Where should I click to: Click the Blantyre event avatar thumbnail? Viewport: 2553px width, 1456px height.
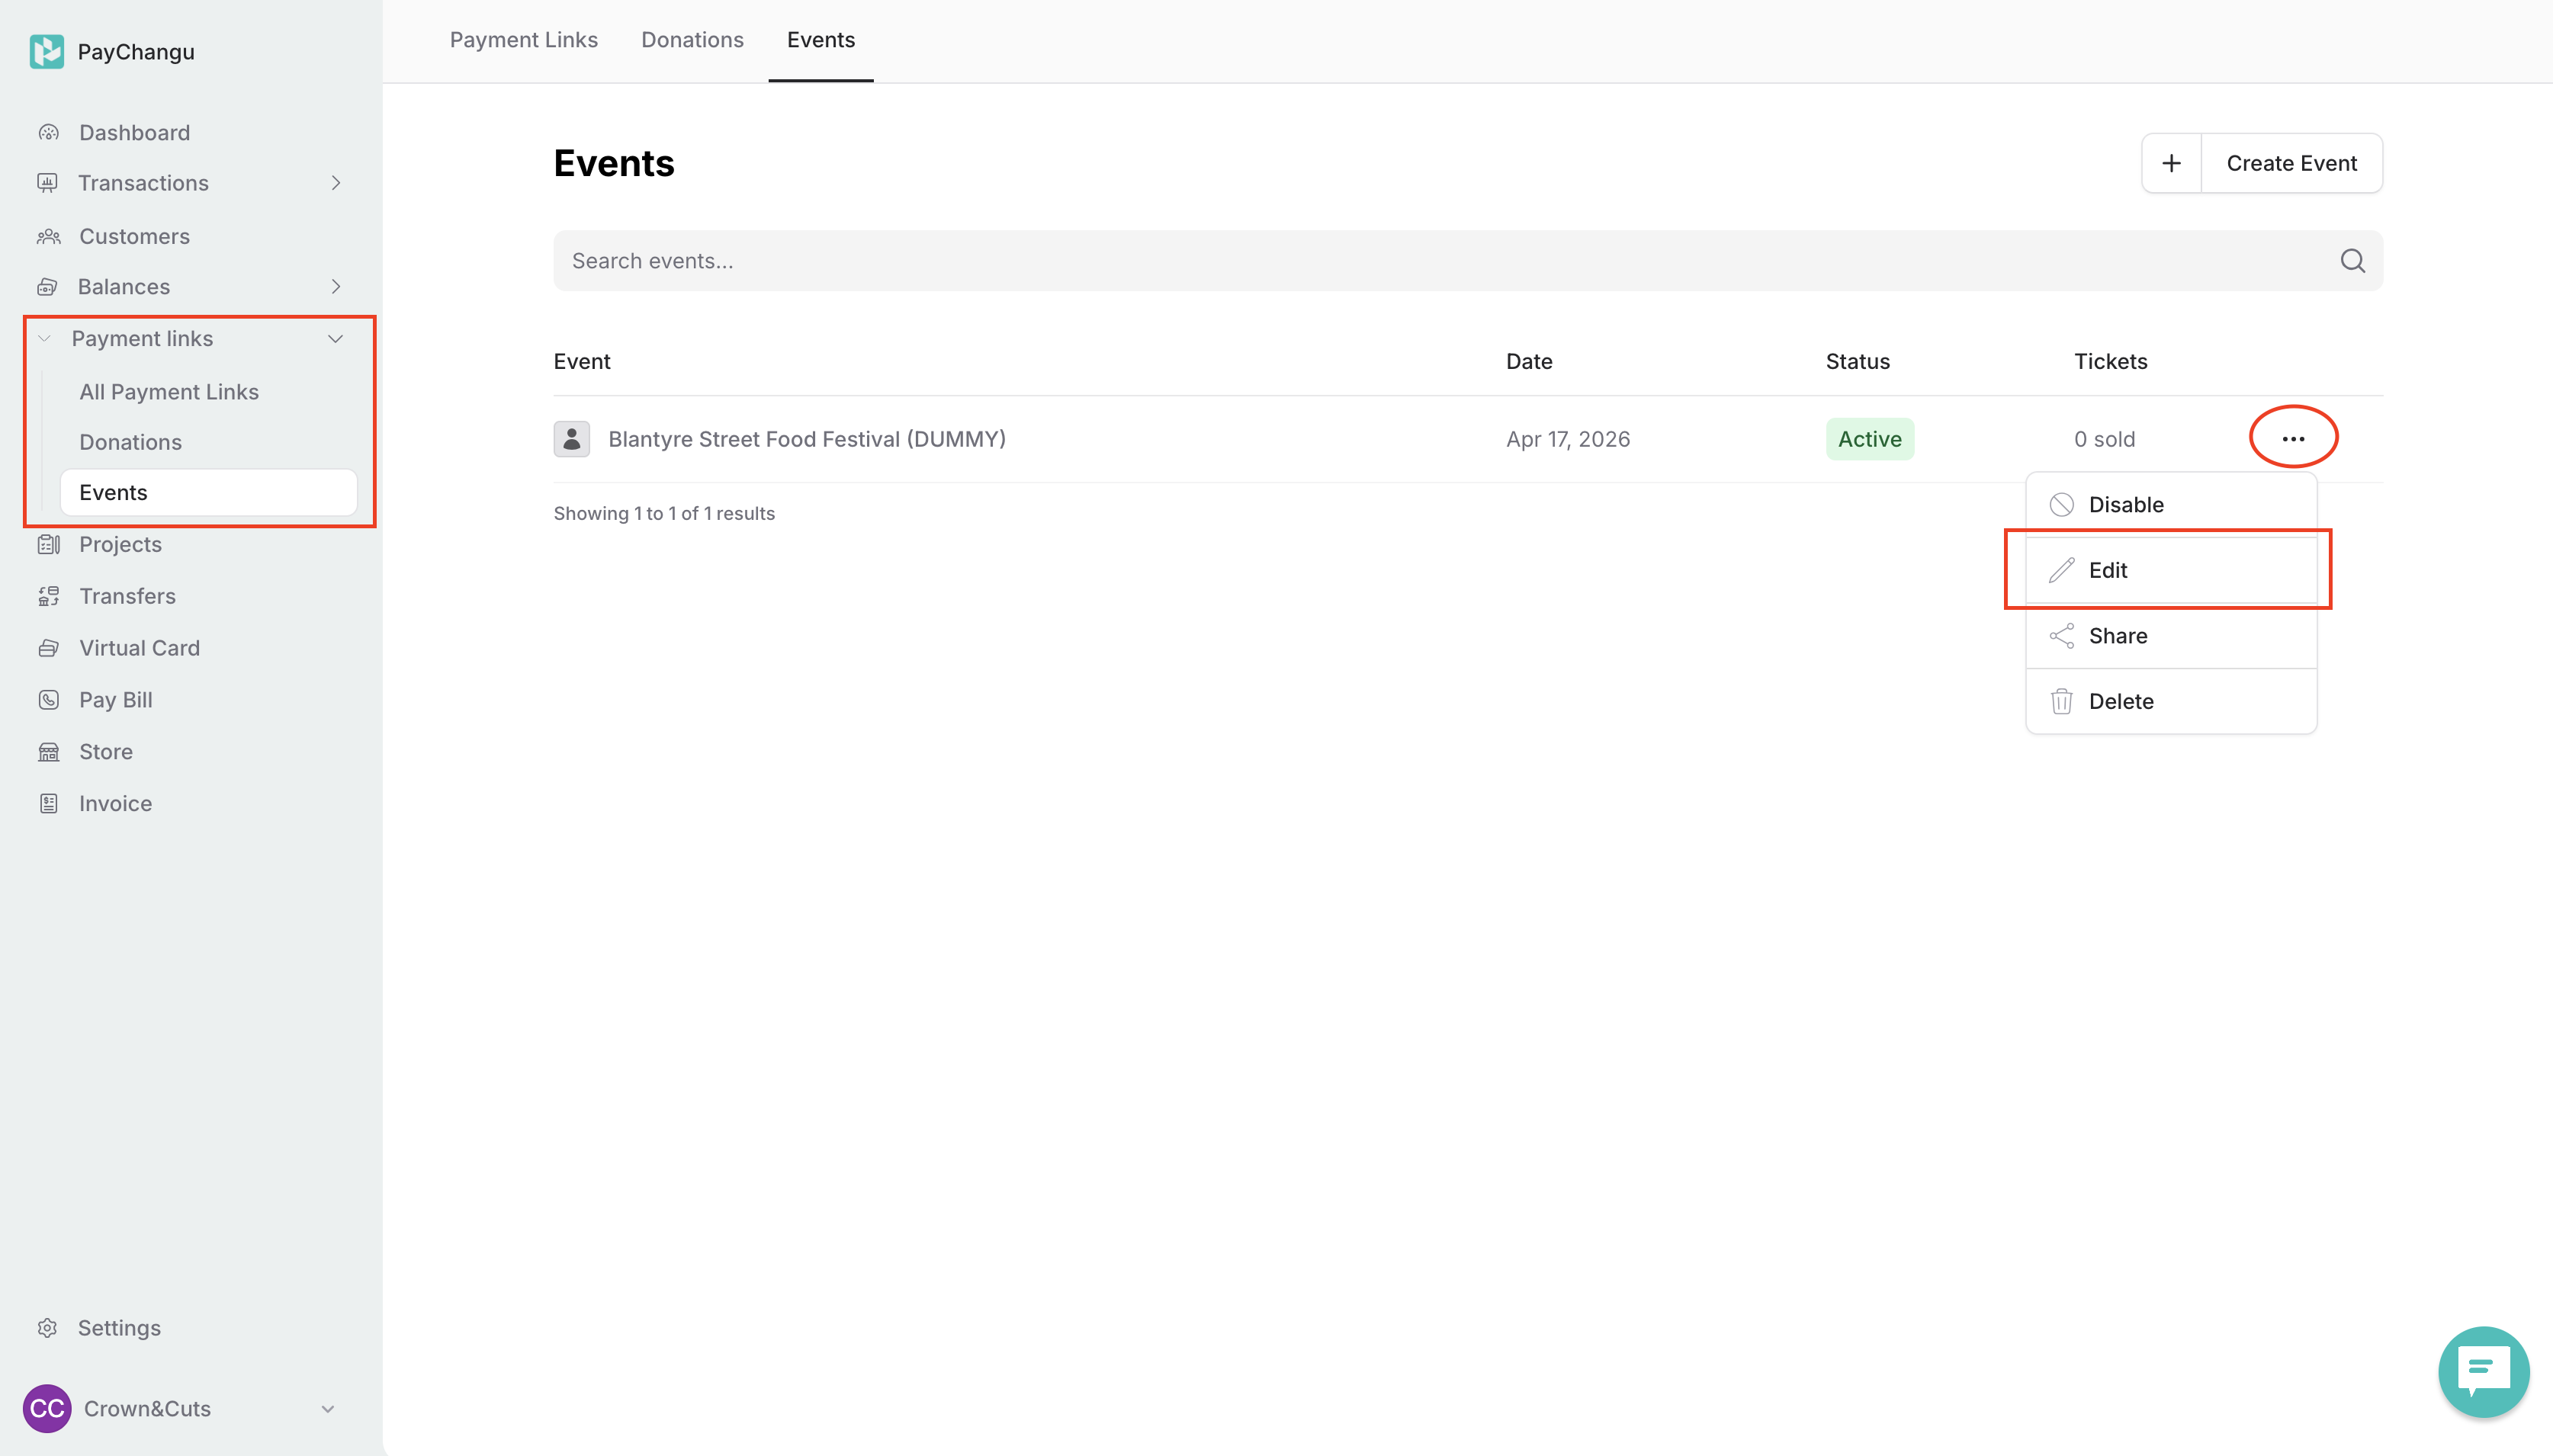tap(571, 439)
